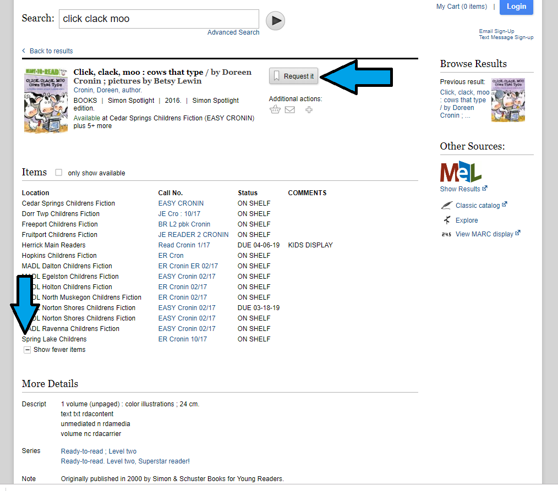Viewport: 558px width, 491px height.
Task: Click inside the search input field
Action: tap(158, 19)
